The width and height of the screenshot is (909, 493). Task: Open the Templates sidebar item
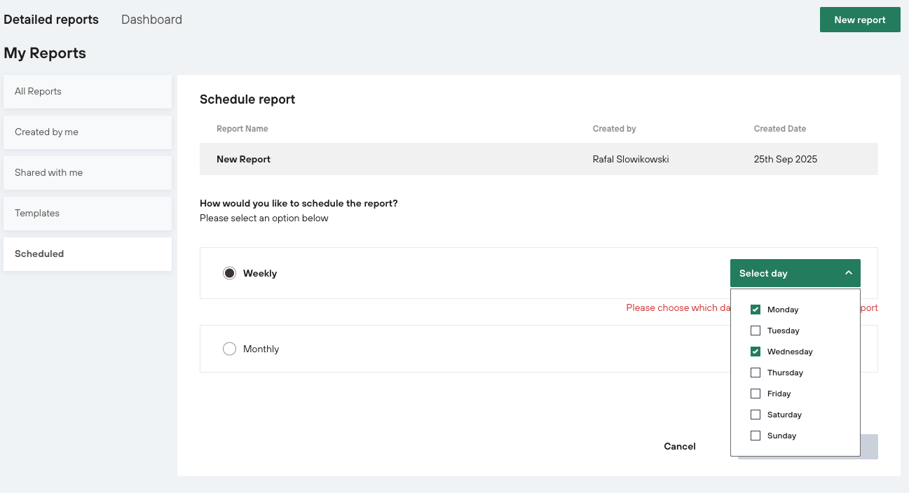click(87, 214)
